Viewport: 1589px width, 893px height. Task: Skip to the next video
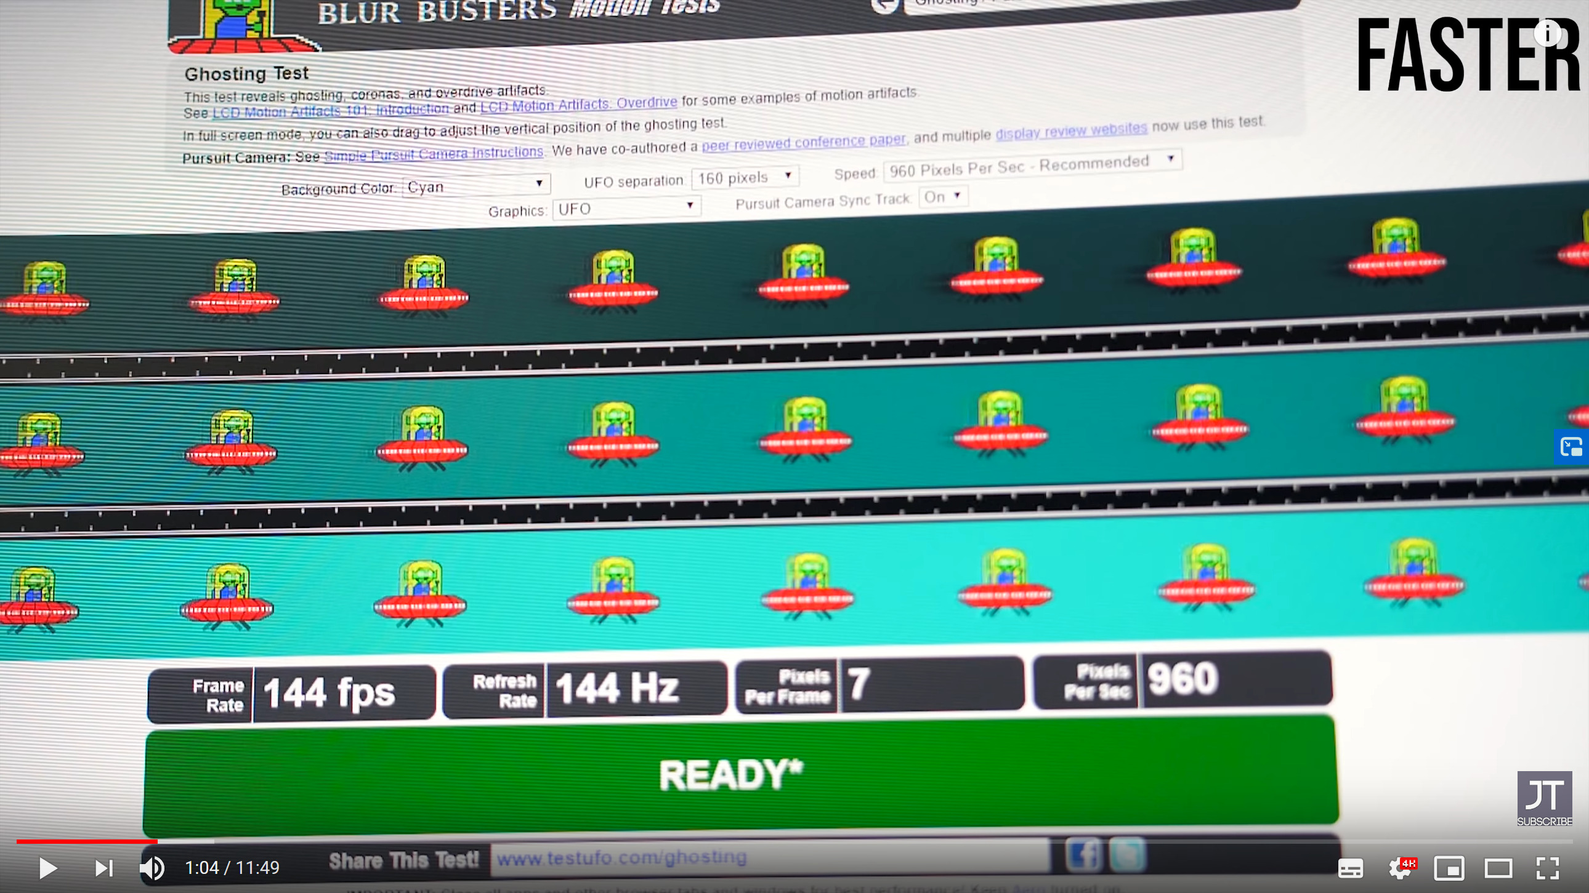tap(103, 868)
